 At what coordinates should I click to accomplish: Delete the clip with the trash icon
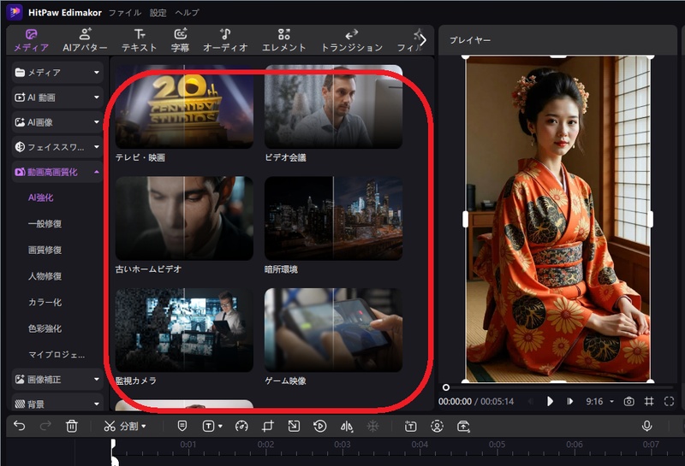(72, 426)
